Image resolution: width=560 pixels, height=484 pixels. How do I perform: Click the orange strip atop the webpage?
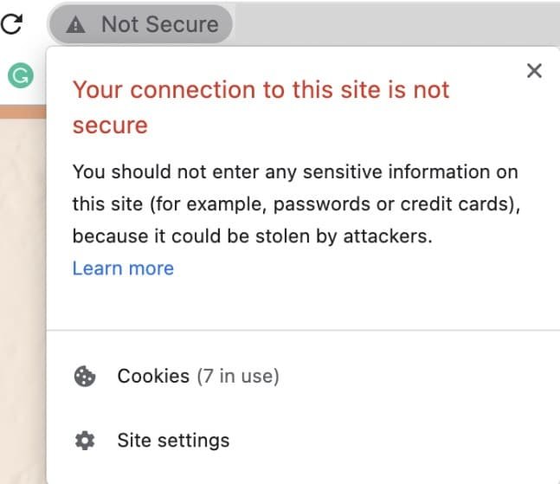(22, 113)
